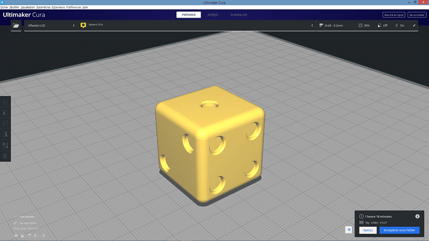The width and height of the screenshot is (429, 241).
Task: Expand the Generic PLA material panel chevron
Action: pos(312,25)
